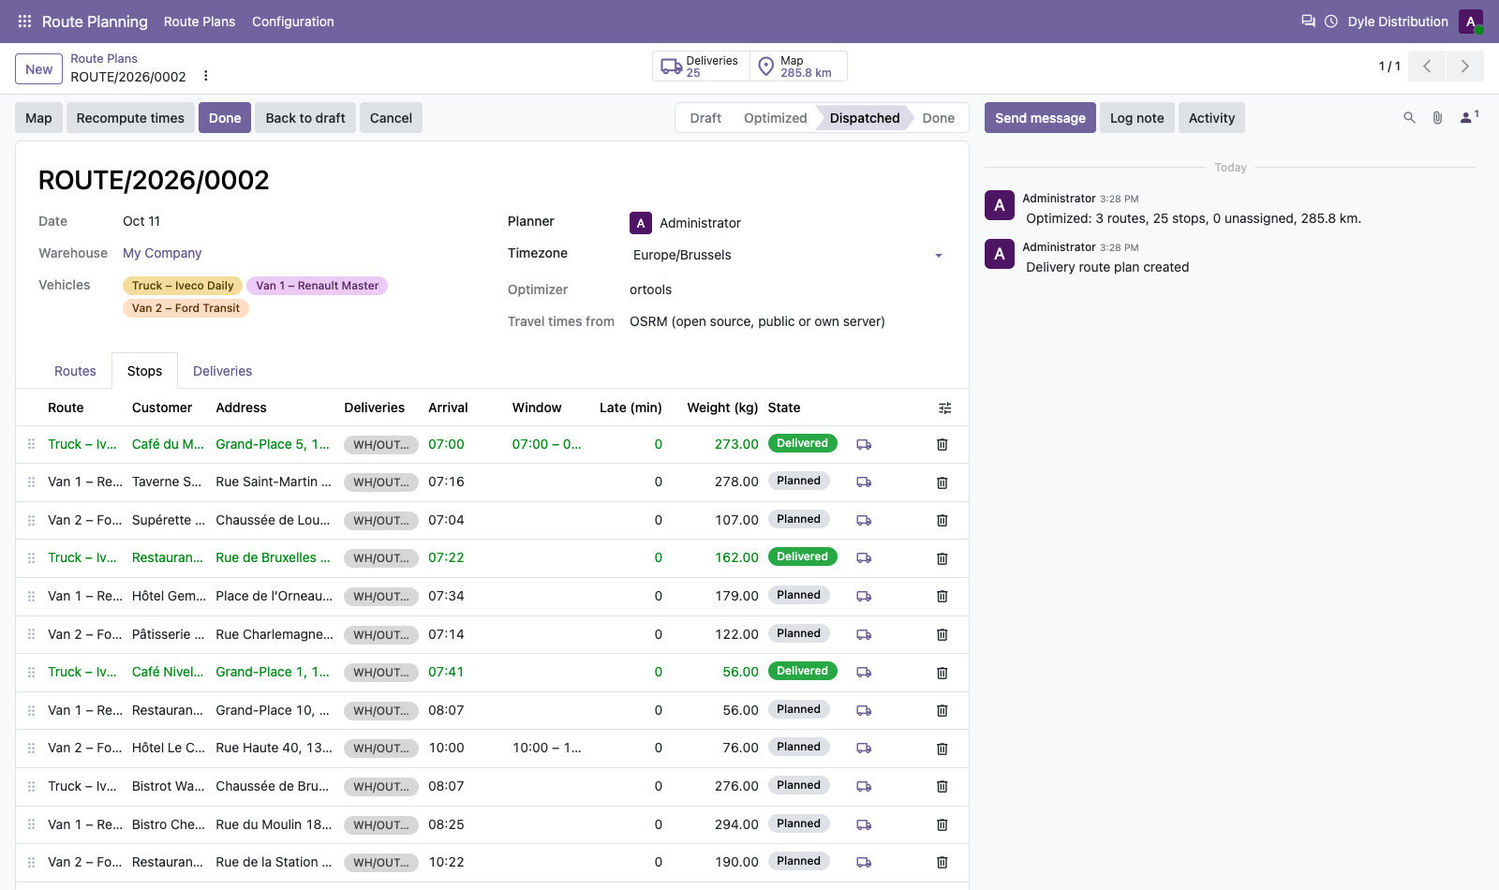Delete the Pâtisserie stop row
1499x890 pixels.
[942, 634]
